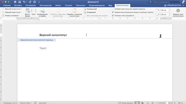Click Число слов: 1 in status bar

pyautogui.click(x=26, y=103)
